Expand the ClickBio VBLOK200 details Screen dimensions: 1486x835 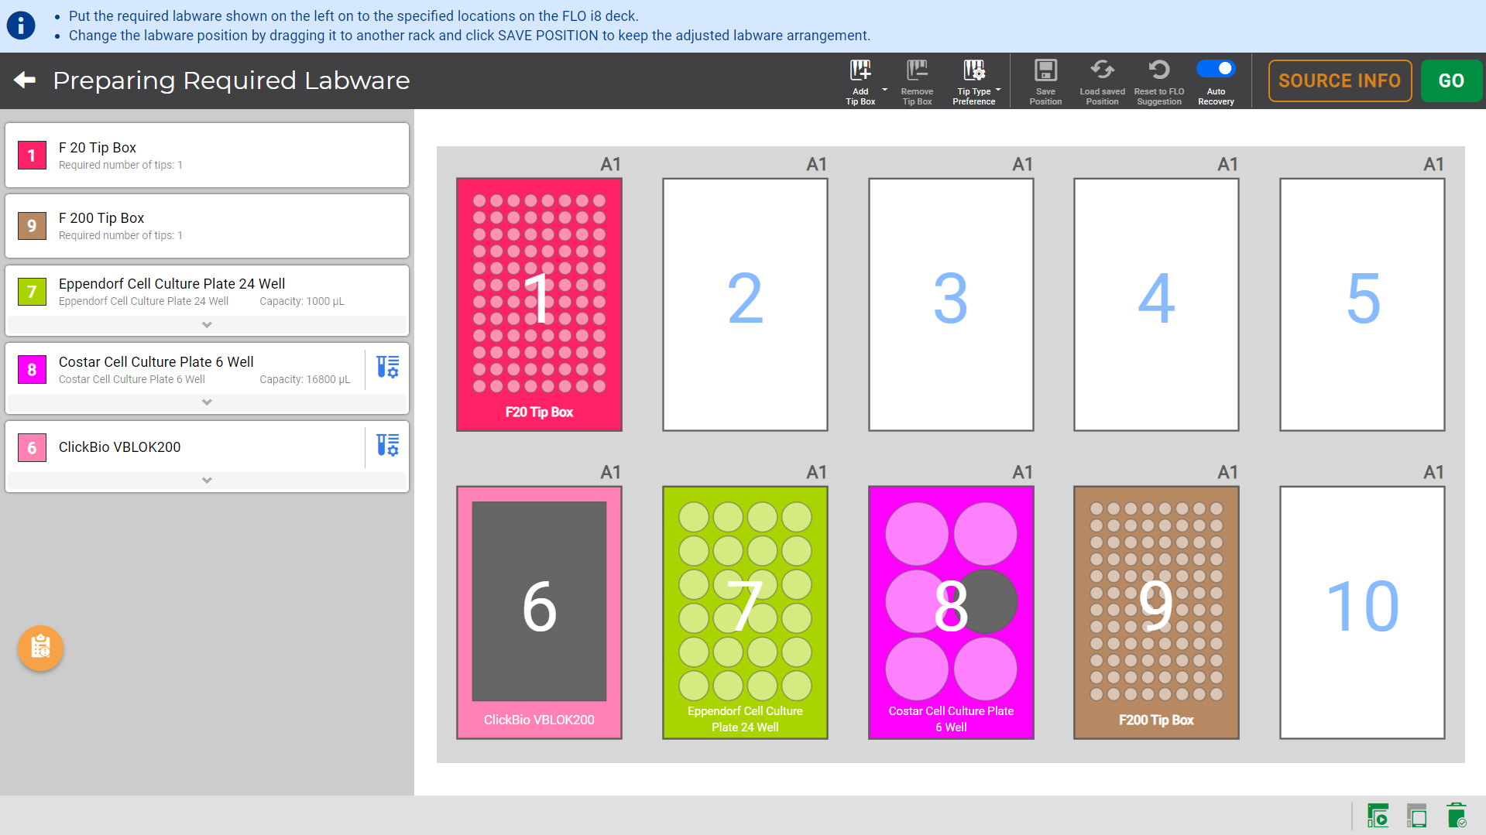(207, 481)
